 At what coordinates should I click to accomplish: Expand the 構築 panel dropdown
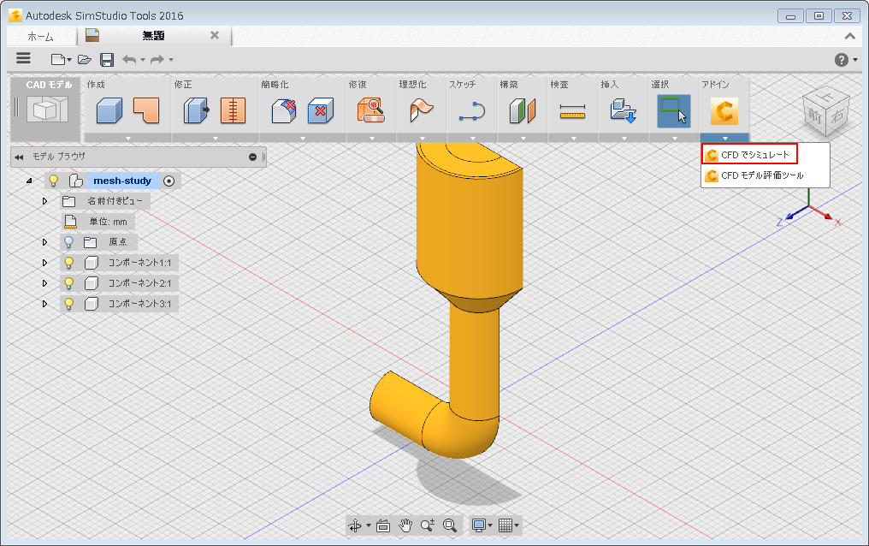click(523, 138)
